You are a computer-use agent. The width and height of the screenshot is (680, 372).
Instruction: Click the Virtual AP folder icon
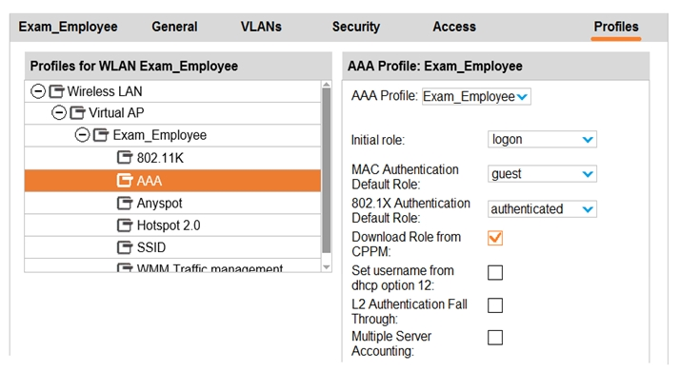78,112
